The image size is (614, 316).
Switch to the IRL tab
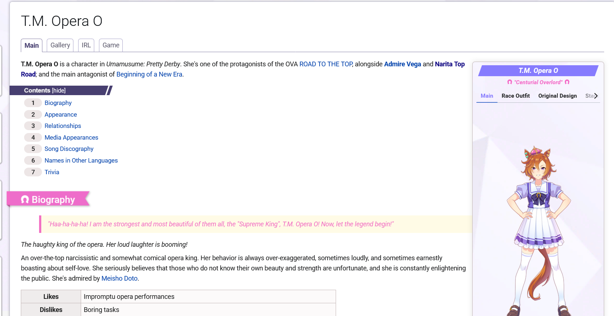point(86,45)
